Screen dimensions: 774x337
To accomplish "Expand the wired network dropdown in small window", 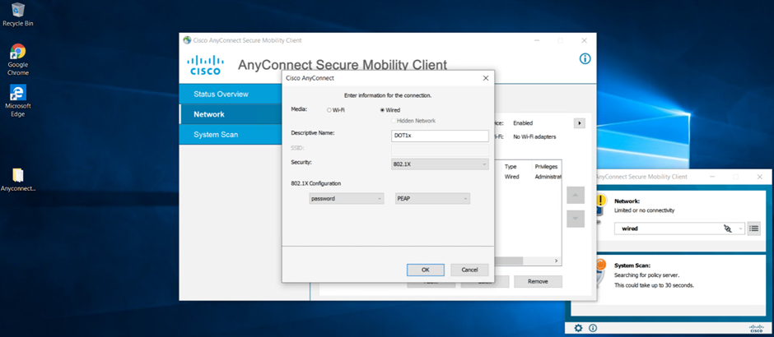I will 740,229.
